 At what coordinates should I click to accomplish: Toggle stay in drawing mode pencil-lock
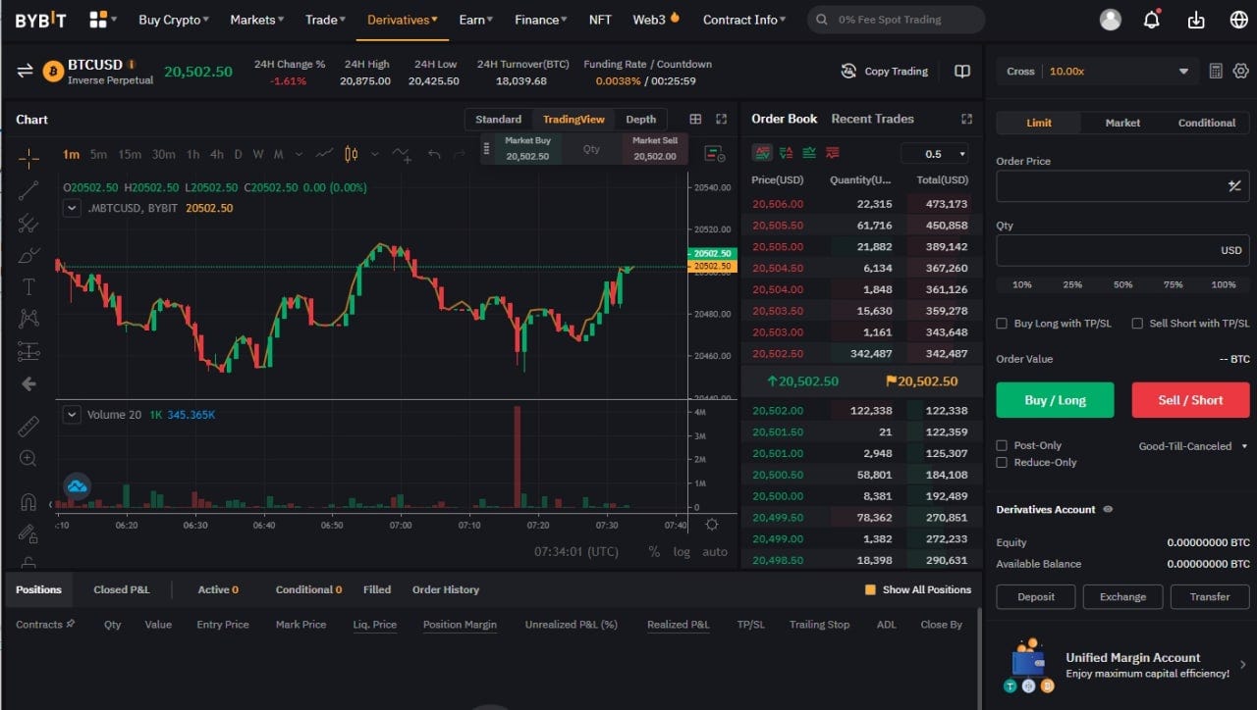[x=28, y=533]
